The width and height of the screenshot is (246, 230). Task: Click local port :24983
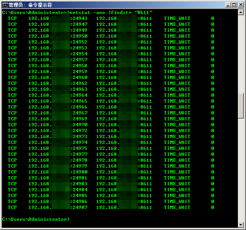point(79,184)
